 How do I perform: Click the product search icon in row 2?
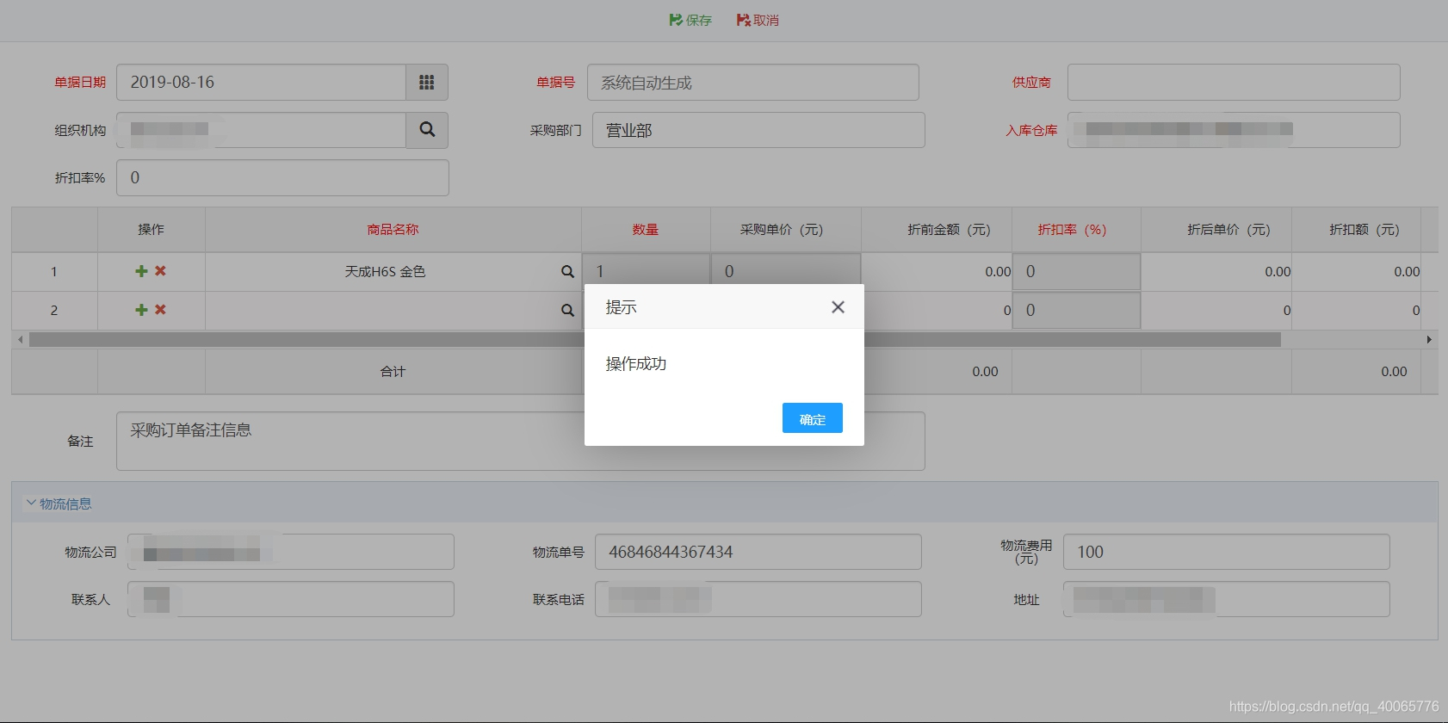(567, 310)
